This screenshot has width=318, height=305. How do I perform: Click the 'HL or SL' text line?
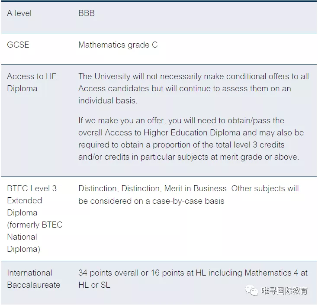point(94,285)
